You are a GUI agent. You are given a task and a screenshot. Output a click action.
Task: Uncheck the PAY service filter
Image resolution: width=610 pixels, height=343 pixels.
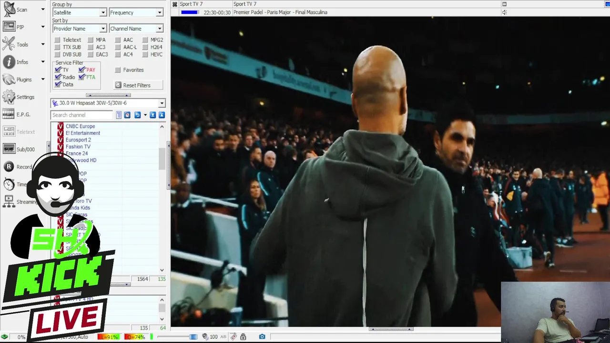82,70
